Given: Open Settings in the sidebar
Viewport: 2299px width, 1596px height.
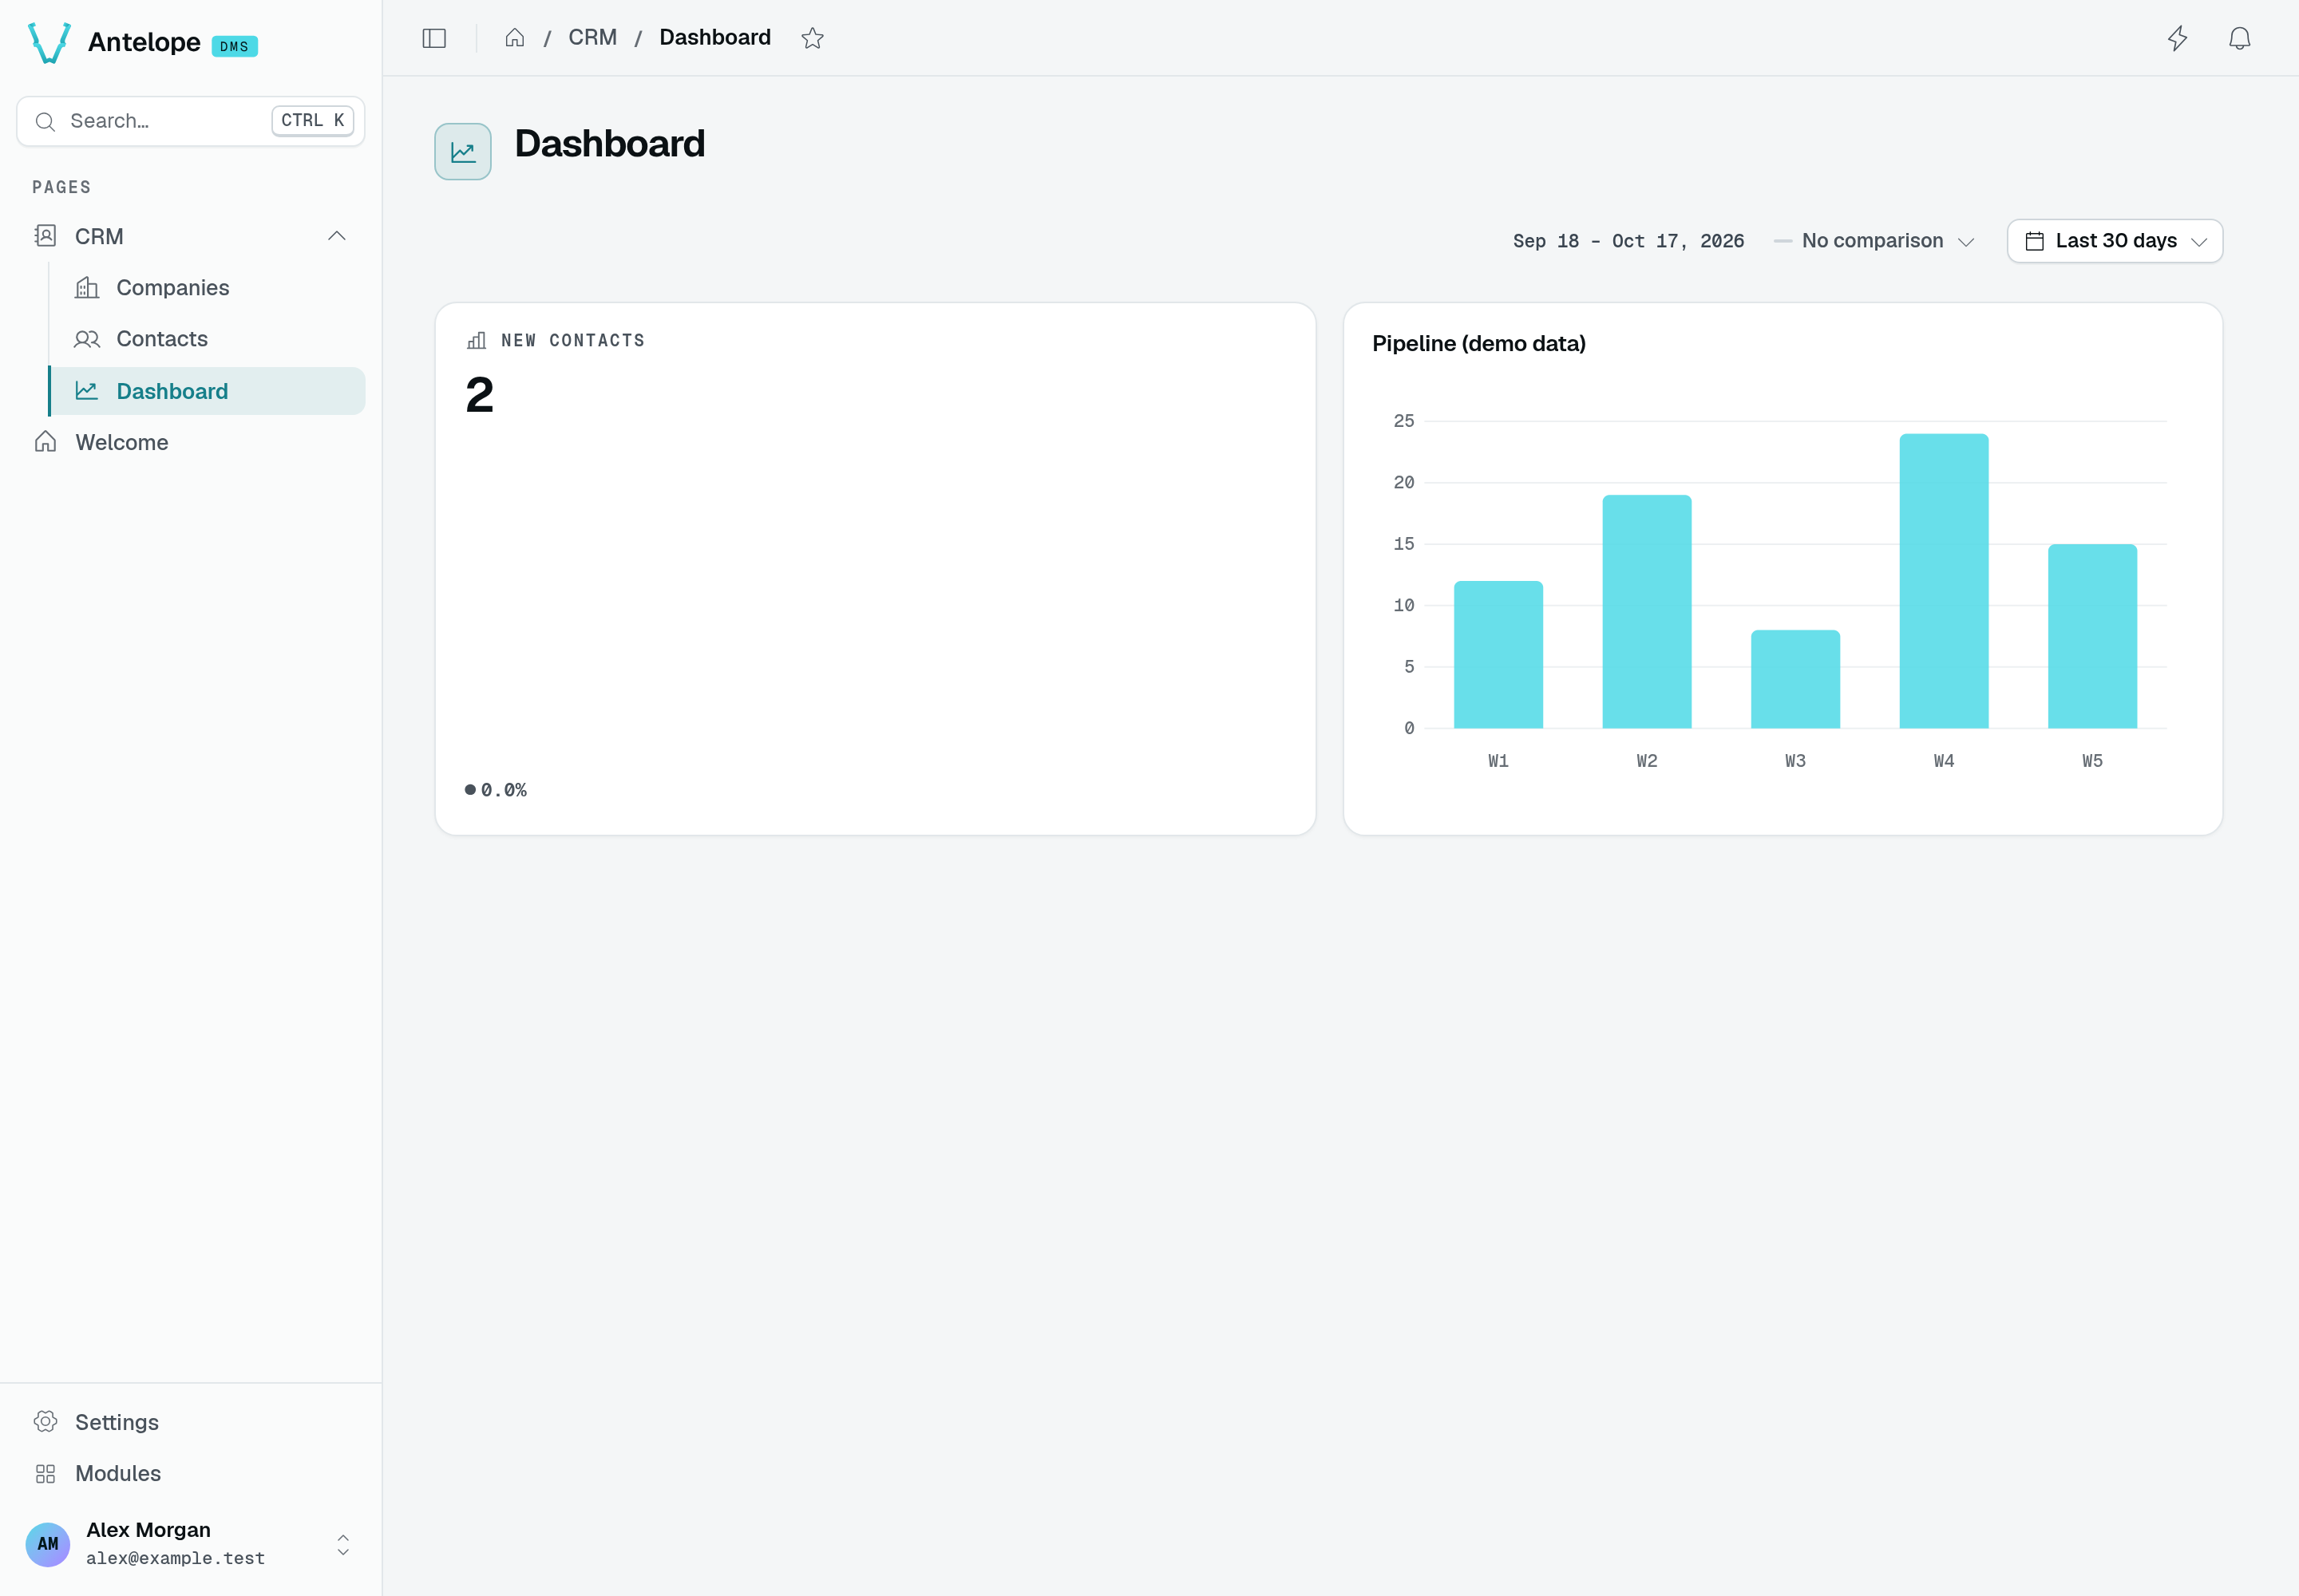Looking at the screenshot, I should point(191,1422).
